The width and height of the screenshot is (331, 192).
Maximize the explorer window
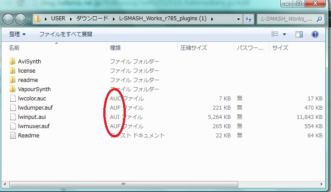299,4
